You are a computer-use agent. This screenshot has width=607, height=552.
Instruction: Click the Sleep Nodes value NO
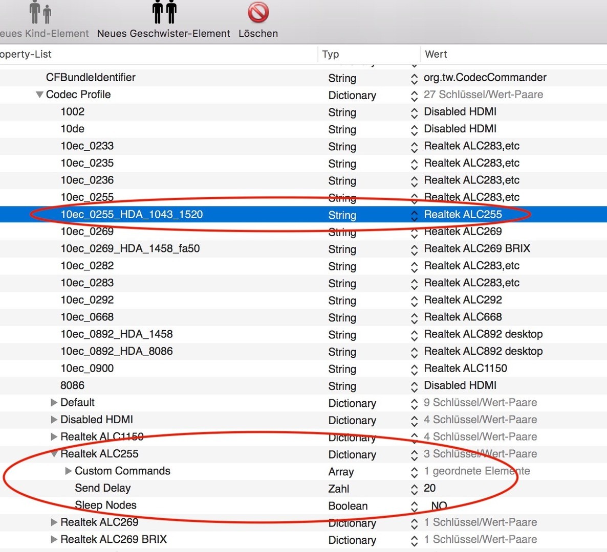439,505
